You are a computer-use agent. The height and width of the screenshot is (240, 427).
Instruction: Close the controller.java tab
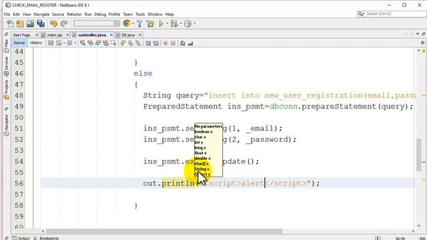(111, 35)
